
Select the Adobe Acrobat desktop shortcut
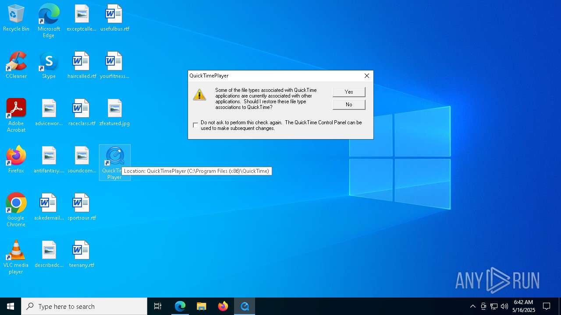16,115
